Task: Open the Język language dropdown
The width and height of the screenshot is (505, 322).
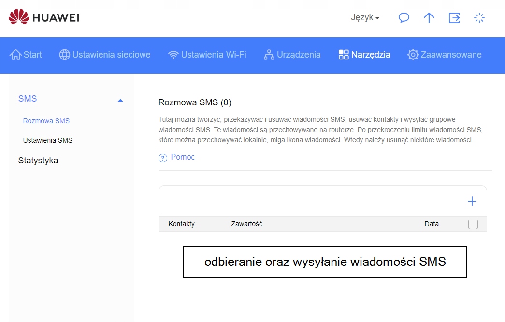Action: tap(365, 18)
